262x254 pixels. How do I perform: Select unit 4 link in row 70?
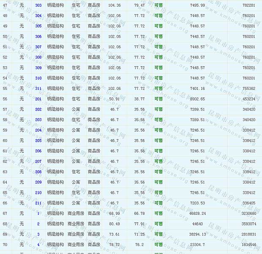(x=38, y=245)
